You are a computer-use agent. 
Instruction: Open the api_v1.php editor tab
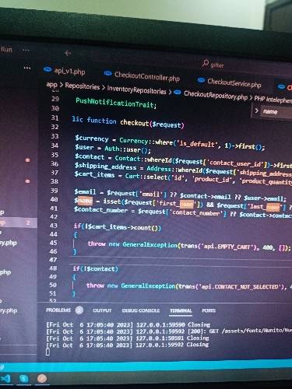65,71
